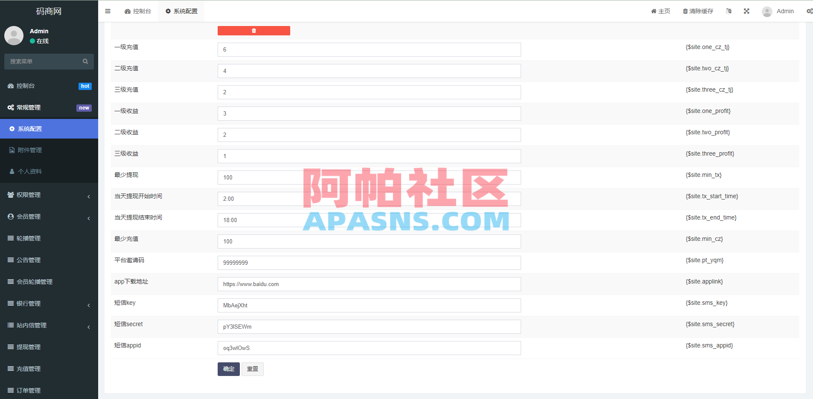The image size is (813, 399).
Task: Click the 主页 home link
Action: [x=661, y=11]
